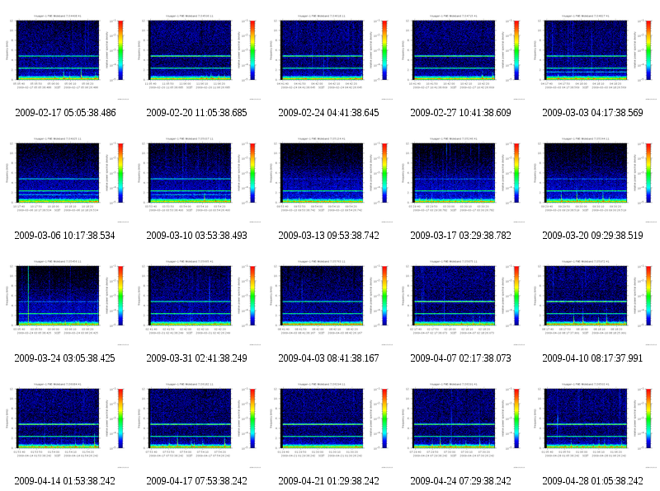Click the caption text 2009-03-03 04:17:38.569

coord(592,113)
